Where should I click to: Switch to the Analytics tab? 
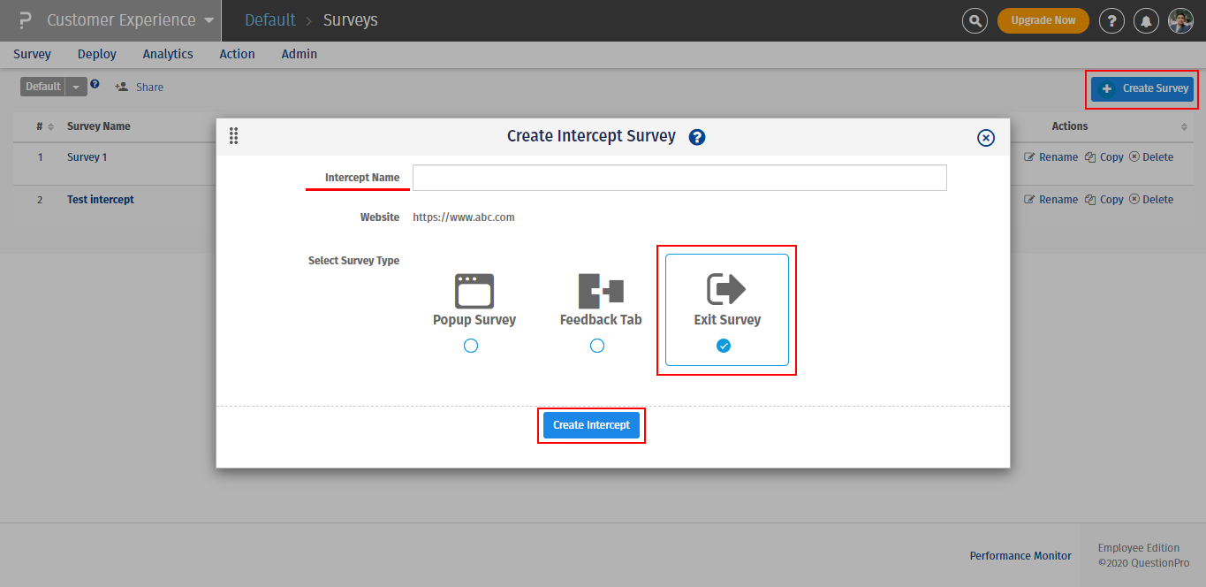(x=167, y=54)
